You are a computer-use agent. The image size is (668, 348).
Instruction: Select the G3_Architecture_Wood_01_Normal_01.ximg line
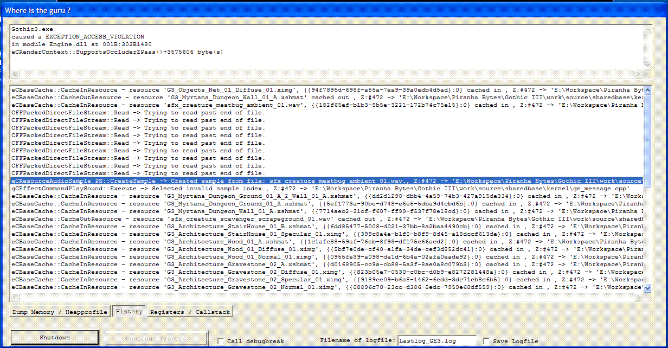tap(327, 256)
